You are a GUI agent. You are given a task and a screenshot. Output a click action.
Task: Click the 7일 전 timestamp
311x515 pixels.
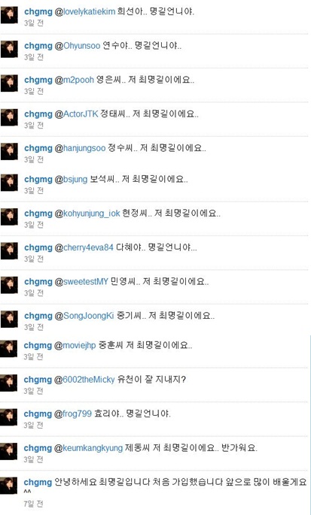33,504
